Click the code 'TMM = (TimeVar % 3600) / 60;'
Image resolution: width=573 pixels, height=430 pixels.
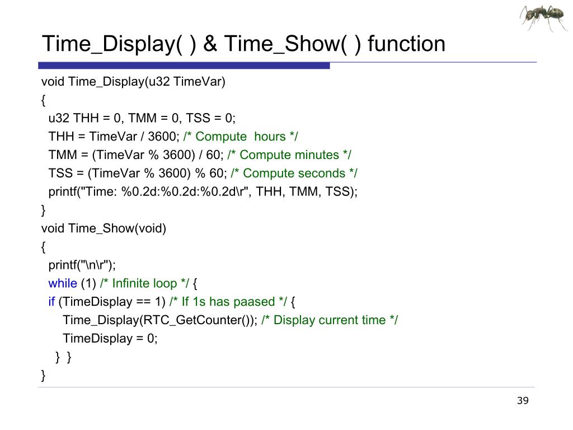136,155
